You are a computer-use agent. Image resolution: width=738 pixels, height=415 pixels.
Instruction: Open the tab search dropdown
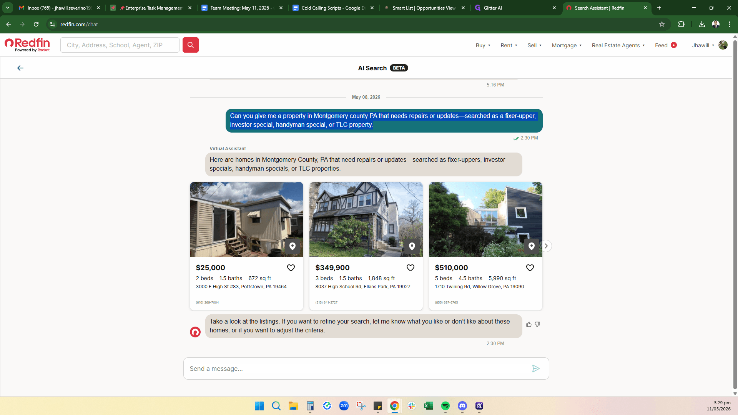tap(8, 8)
